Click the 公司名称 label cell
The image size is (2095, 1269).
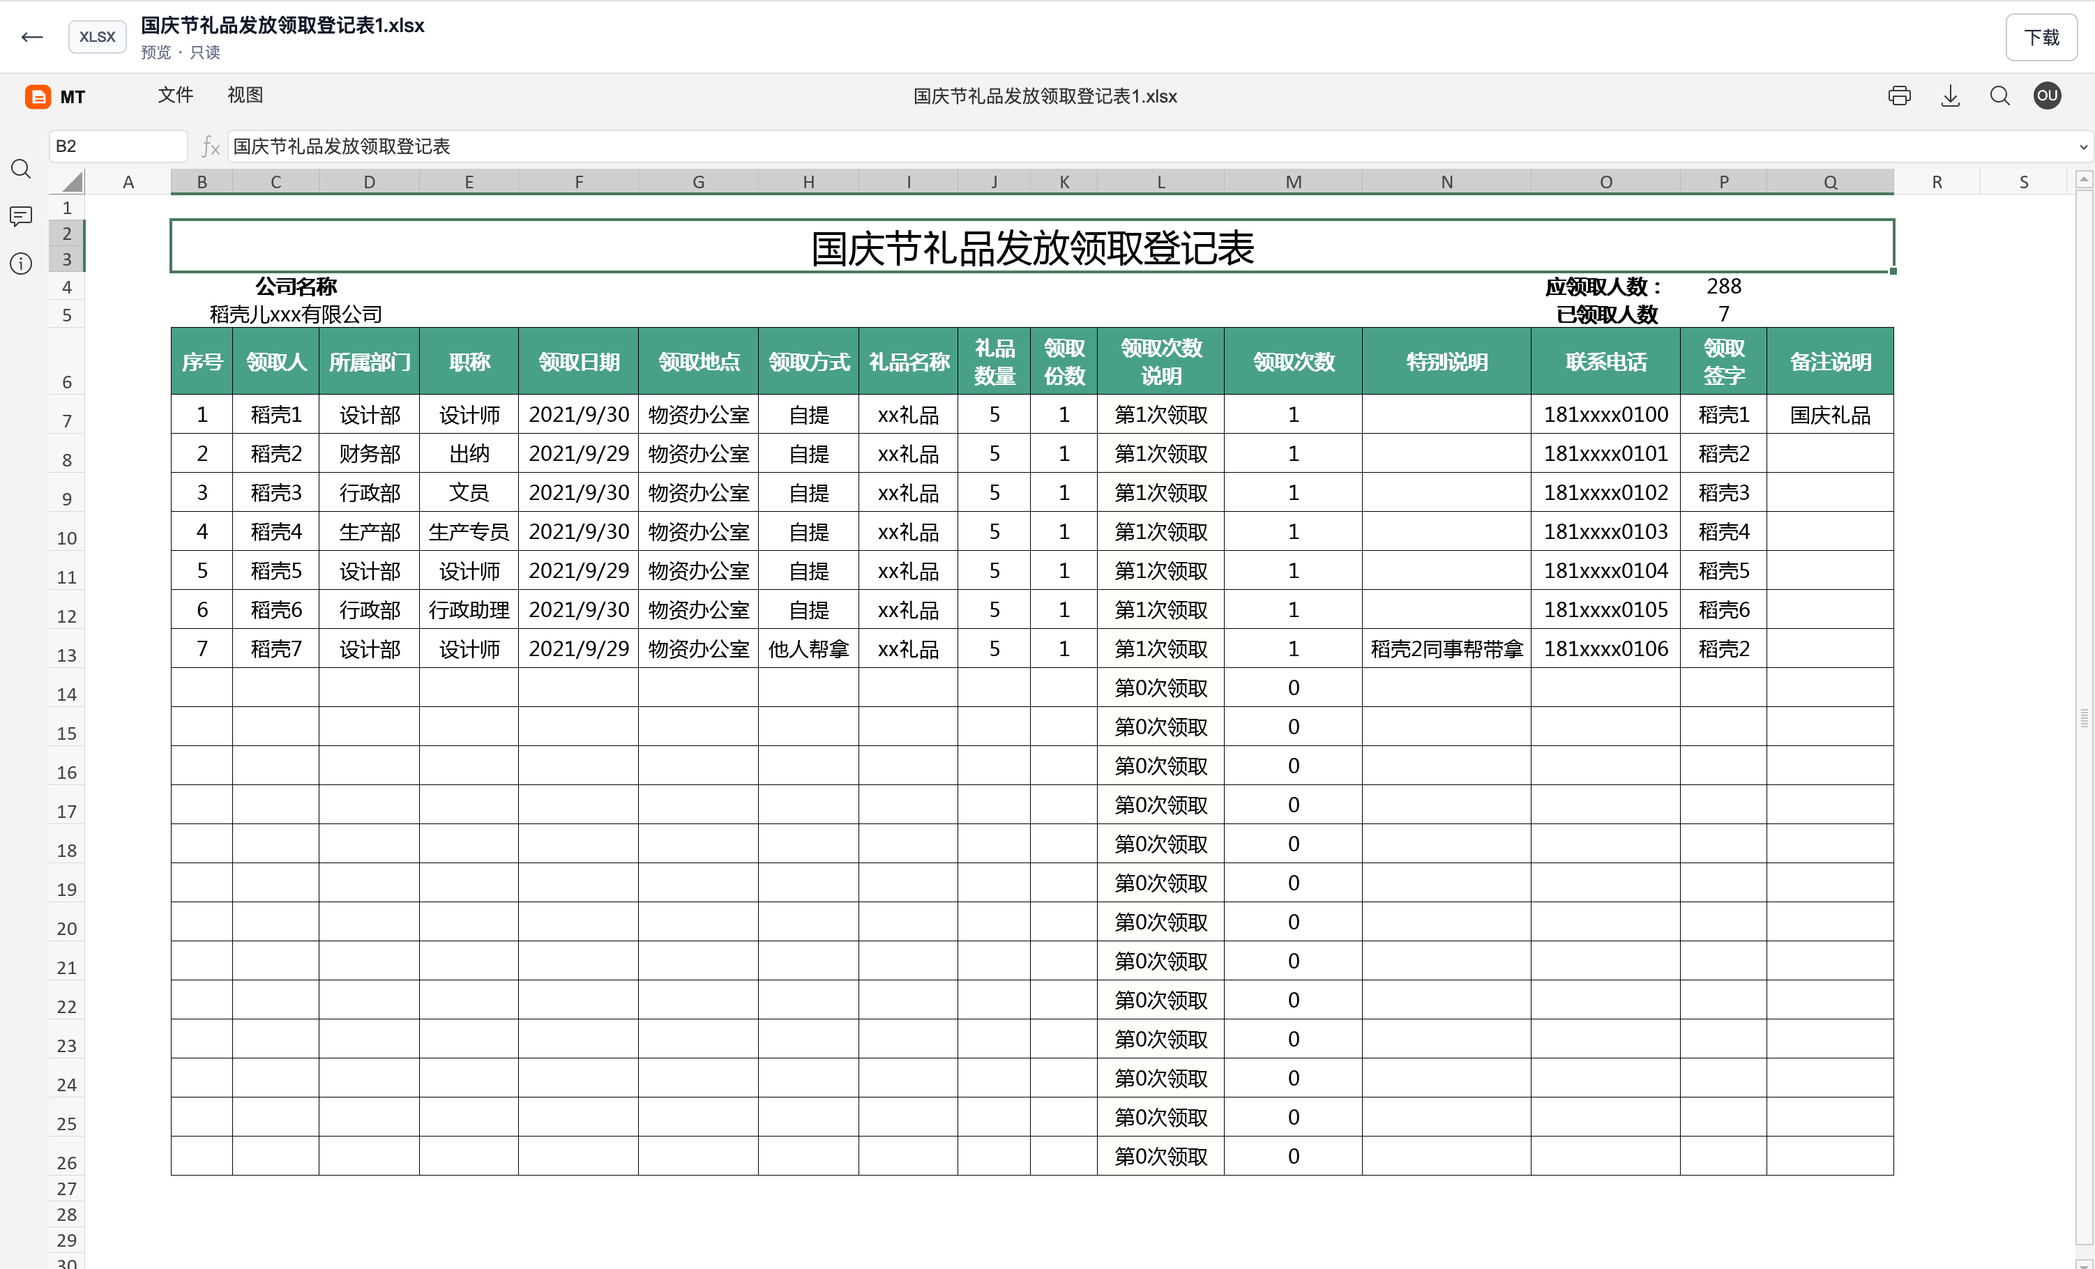[x=296, y=287]
